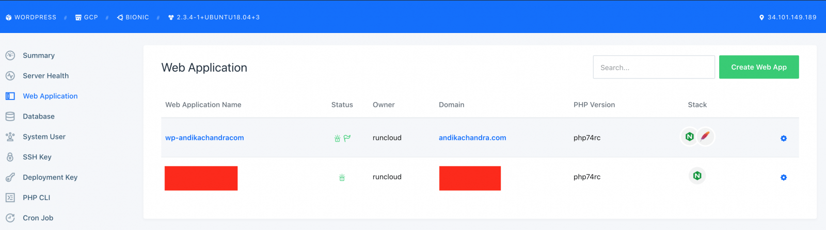This screenshot has width=826, height=230.
Task: Click the Bionic Ubuntu icon in header
Action: tap(120, 18)
